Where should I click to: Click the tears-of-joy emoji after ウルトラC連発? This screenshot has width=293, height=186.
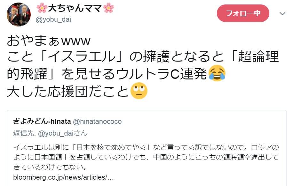[217, 73]
